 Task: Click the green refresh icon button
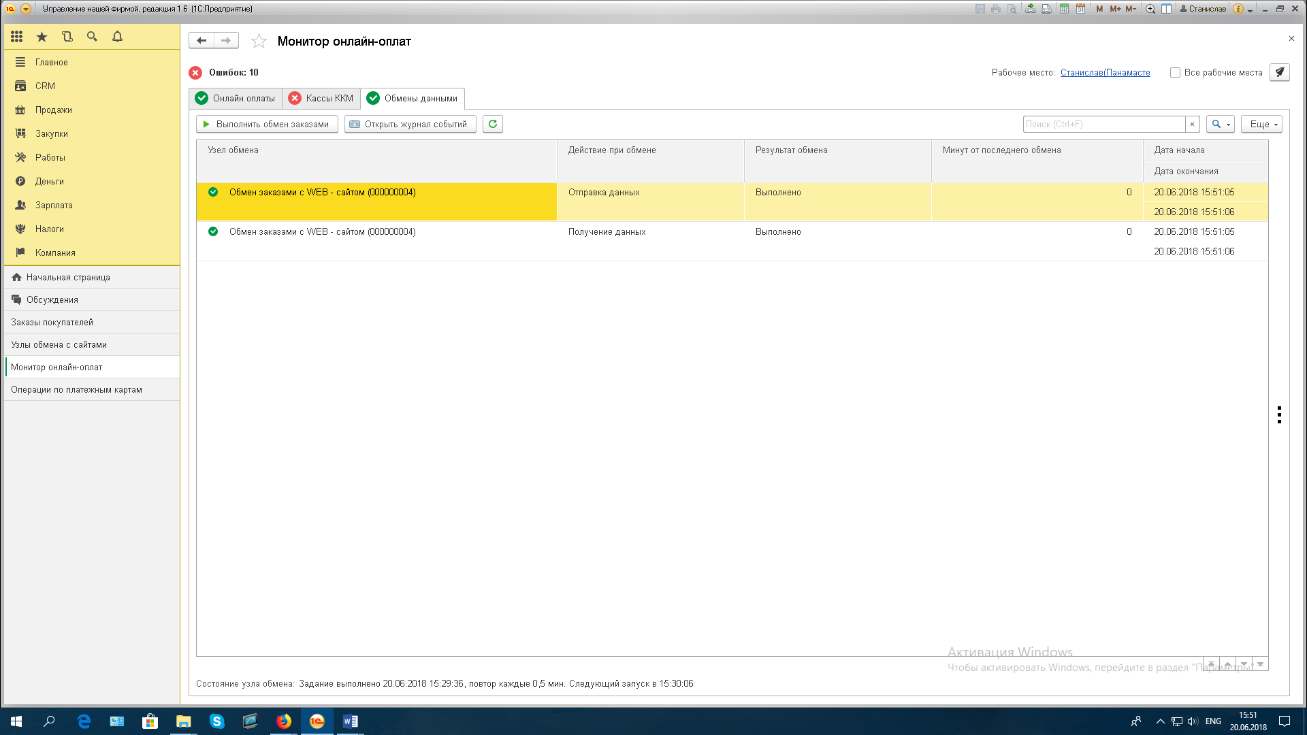[x=493, y=124]
